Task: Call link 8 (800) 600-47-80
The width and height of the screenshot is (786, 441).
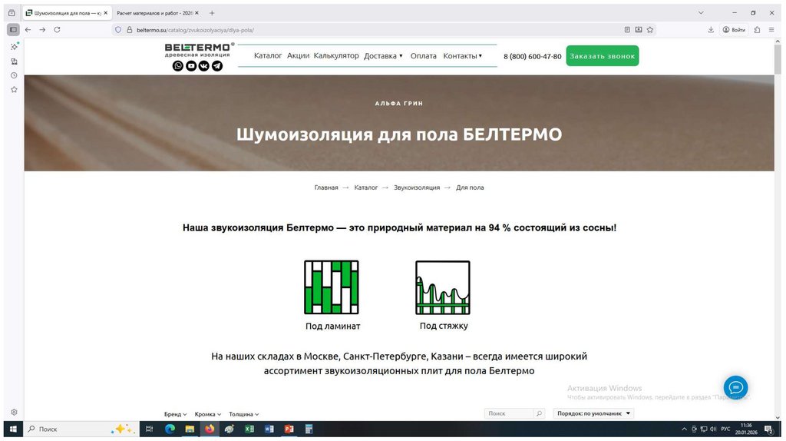Action: point(533,56)
